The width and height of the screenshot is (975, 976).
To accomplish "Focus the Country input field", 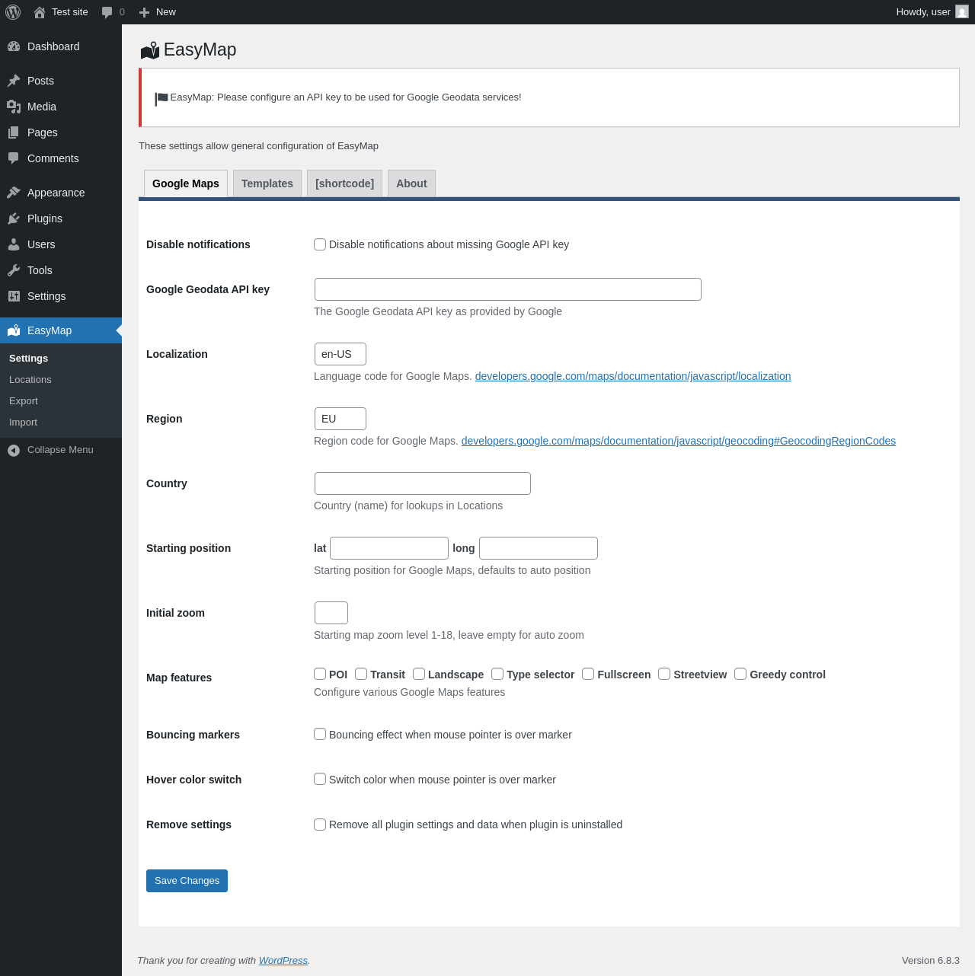I will click(x=423, y=483).
